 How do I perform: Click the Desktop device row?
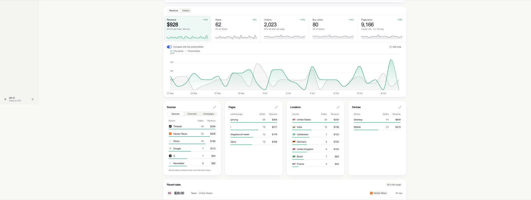point(377,120)
